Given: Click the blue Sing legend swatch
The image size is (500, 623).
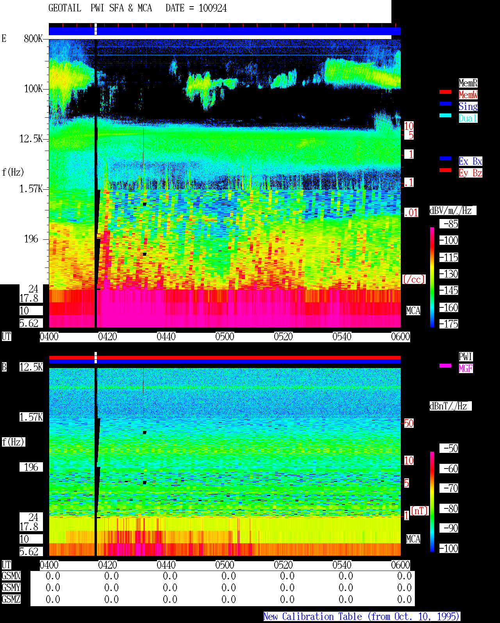Looking at the screenshot, I should click(x=445, y=104).
